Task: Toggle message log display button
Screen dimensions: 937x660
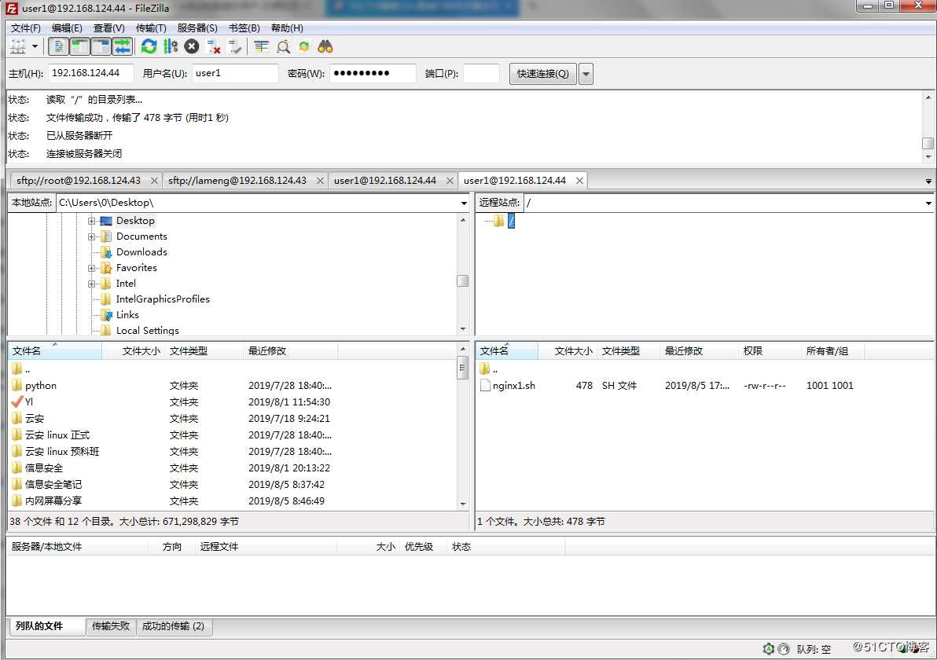Action: coord(58,46)
